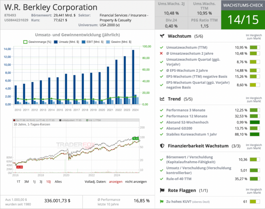Screen dimensions: 265x209
Task: Click rating bar for Abstand 52-Wochenhoch
Action: click(x=255, y=122)
